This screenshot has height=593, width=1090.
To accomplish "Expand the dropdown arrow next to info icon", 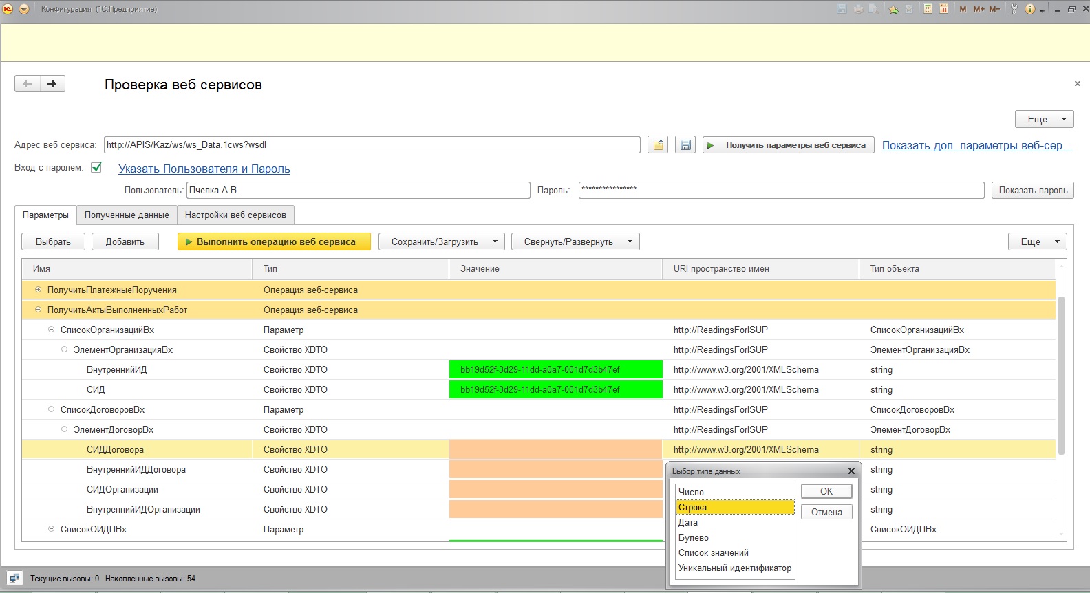I will pyautogui.click(x=1043, y=10).
